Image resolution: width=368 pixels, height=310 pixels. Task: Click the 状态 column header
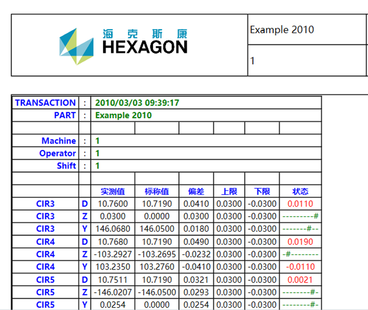click(300, 191)
